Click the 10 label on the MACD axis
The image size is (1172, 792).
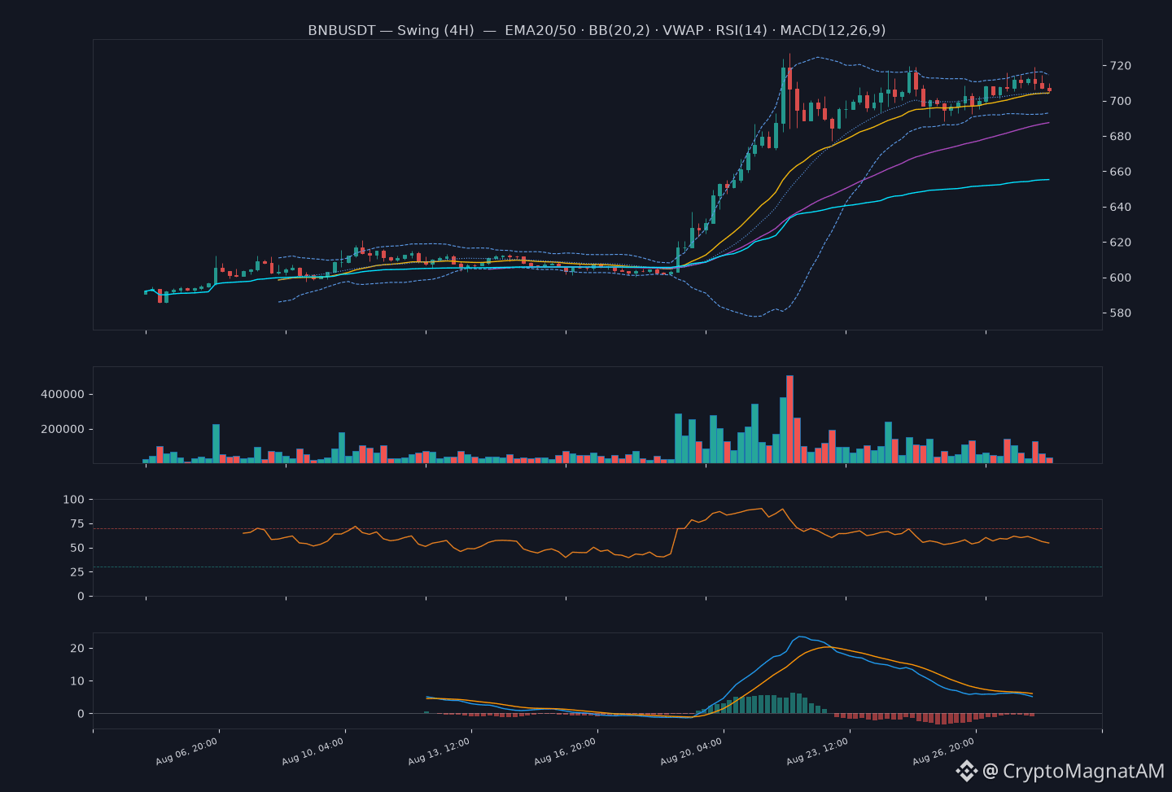click(77, 680)
